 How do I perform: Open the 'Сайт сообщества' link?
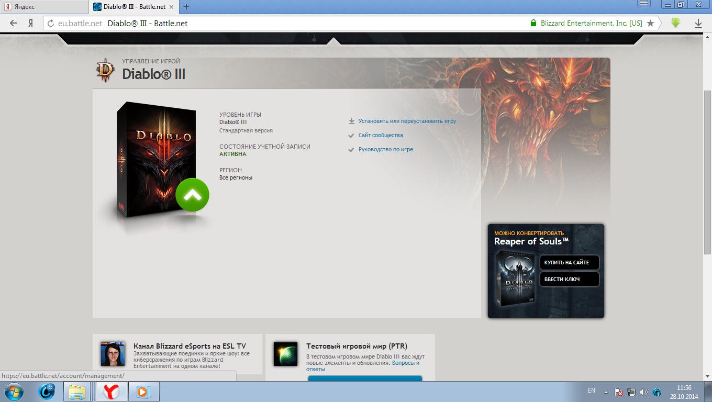point(381,135)
